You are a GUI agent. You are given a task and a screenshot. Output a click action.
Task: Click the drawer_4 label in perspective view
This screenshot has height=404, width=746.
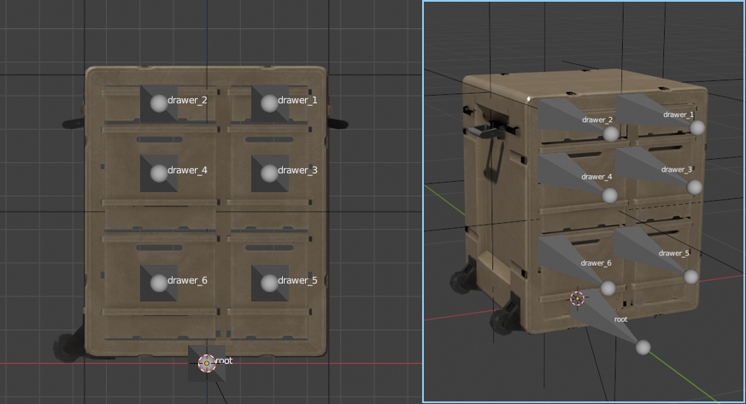596,177
